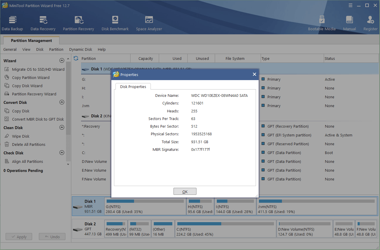Close the Properties dialog
The height and width of the screenshot is (250, 380).
point(255,75)
